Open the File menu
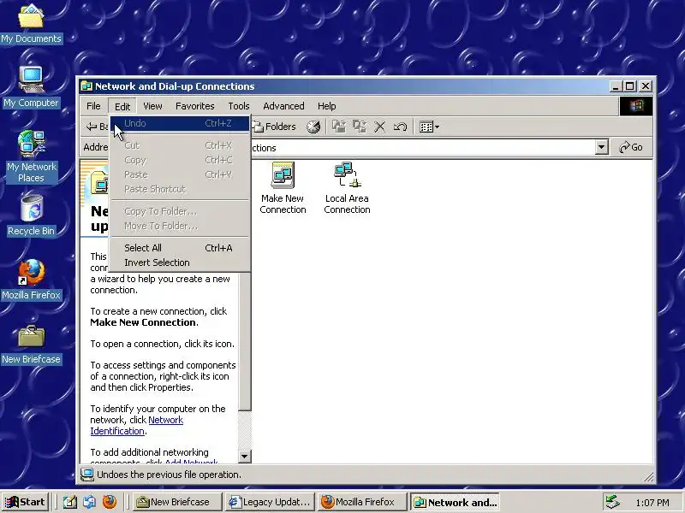This screenshot has height=513, width=685. tap(93, 106)
